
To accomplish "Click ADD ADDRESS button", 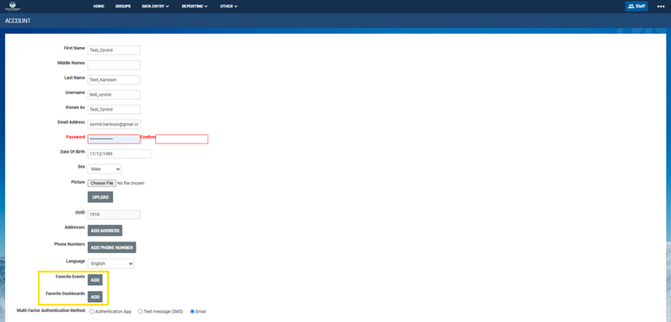I will tap(105, 231).
